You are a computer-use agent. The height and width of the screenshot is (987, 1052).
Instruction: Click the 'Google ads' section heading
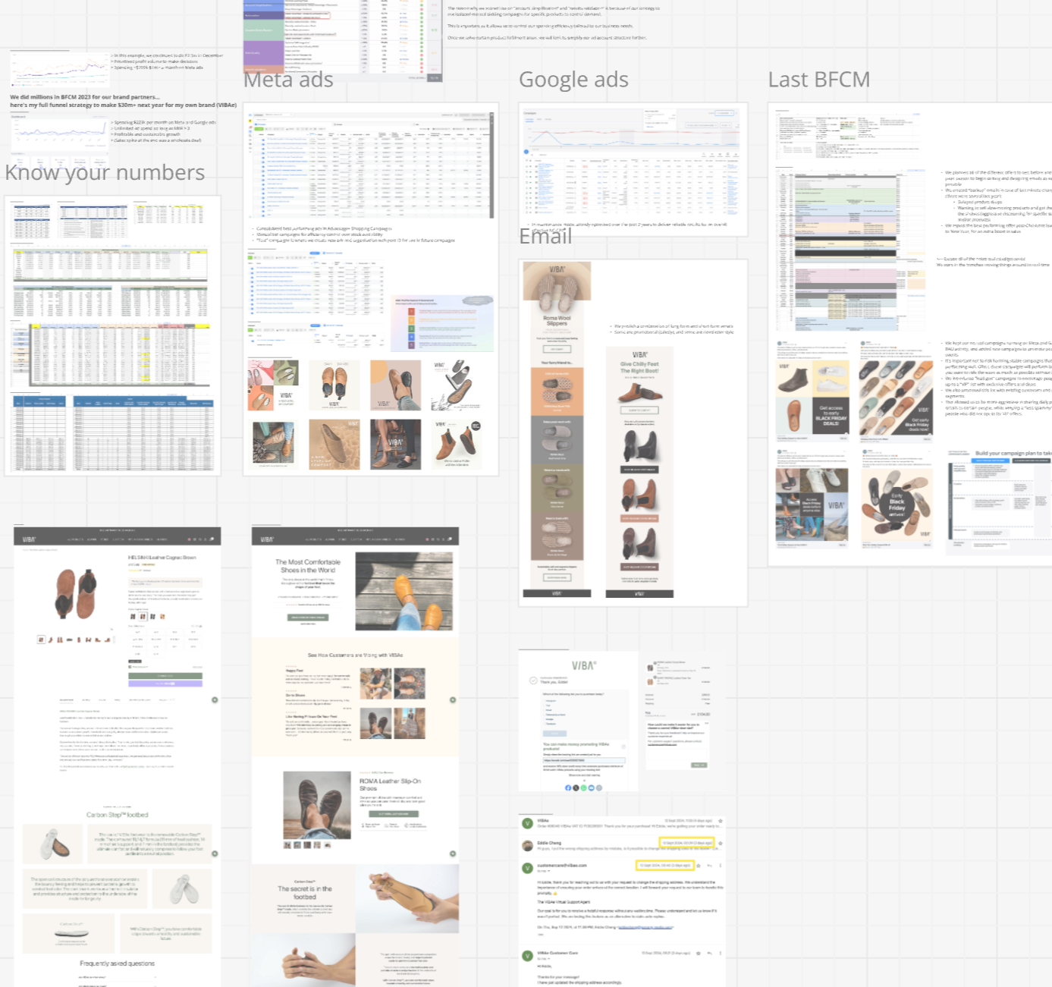click(573, 80)
